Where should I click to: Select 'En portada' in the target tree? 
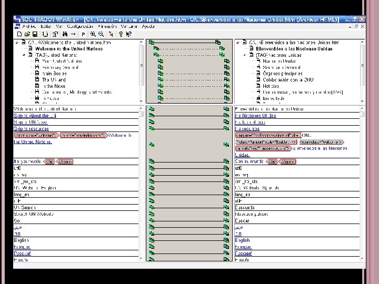[x=273, y=98]
